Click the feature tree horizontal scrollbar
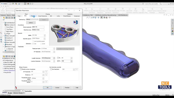The width and height of the screenshot is (174, 98). coord(9,52)
